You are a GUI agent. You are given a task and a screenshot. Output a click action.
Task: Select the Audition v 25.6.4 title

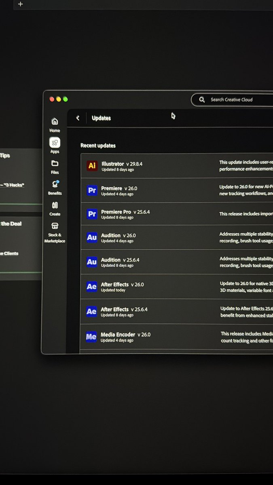pos(120,260)
